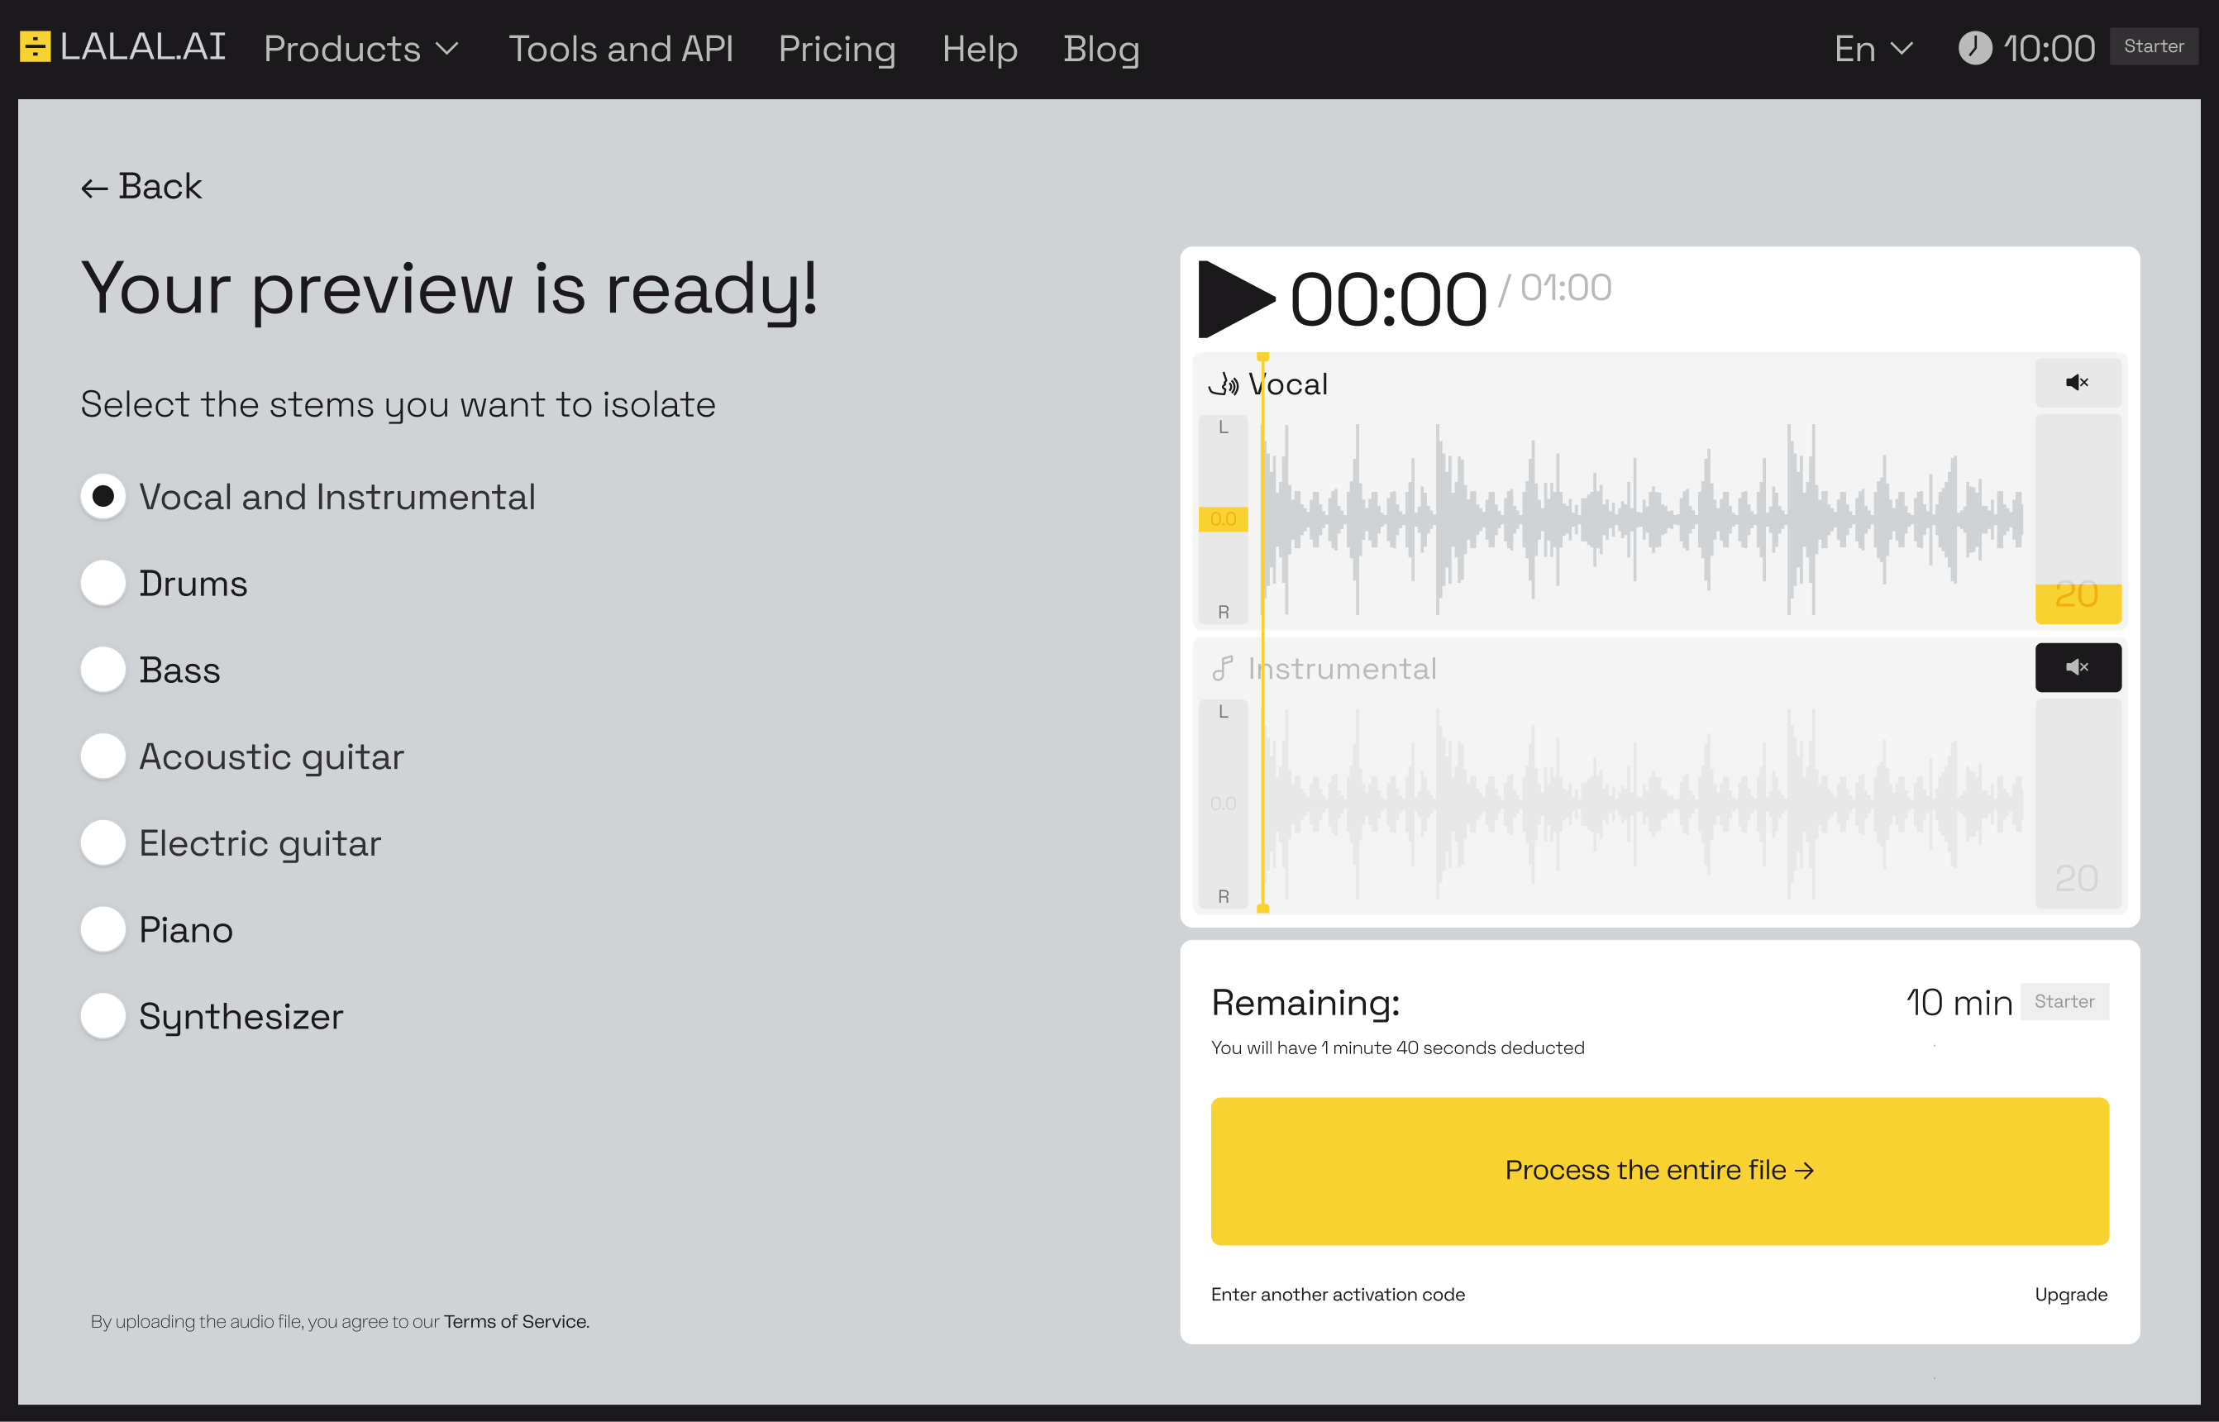
Task: Go to the Pricing page
Action: pyautogui.click(x=837, y=49)
